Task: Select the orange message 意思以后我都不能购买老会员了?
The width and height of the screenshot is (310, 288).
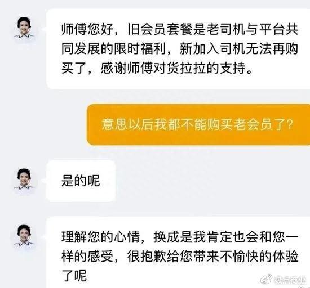Action: pos(198,125)
